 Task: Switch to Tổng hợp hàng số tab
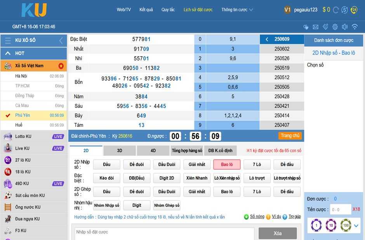pyautogui.click(x=187, y=151)
